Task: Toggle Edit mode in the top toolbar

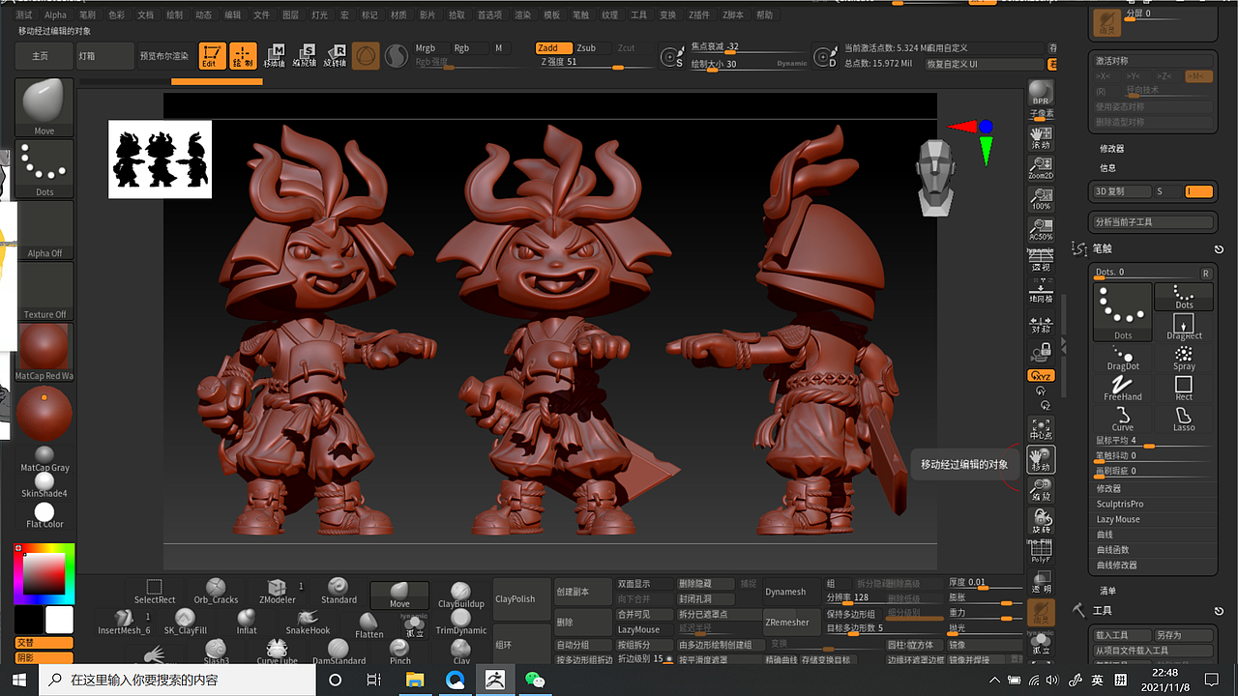Action: point(212,55)
